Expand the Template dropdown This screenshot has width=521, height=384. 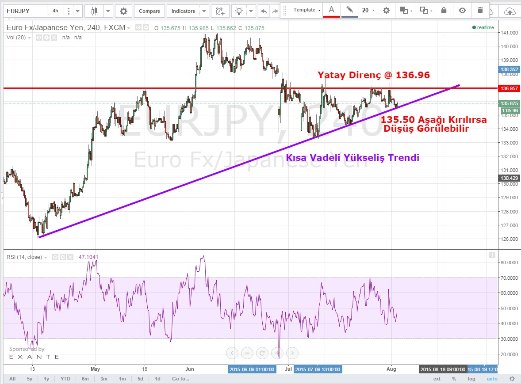307,10
